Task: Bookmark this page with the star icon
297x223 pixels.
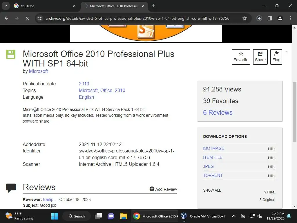Action: [245, 18]
